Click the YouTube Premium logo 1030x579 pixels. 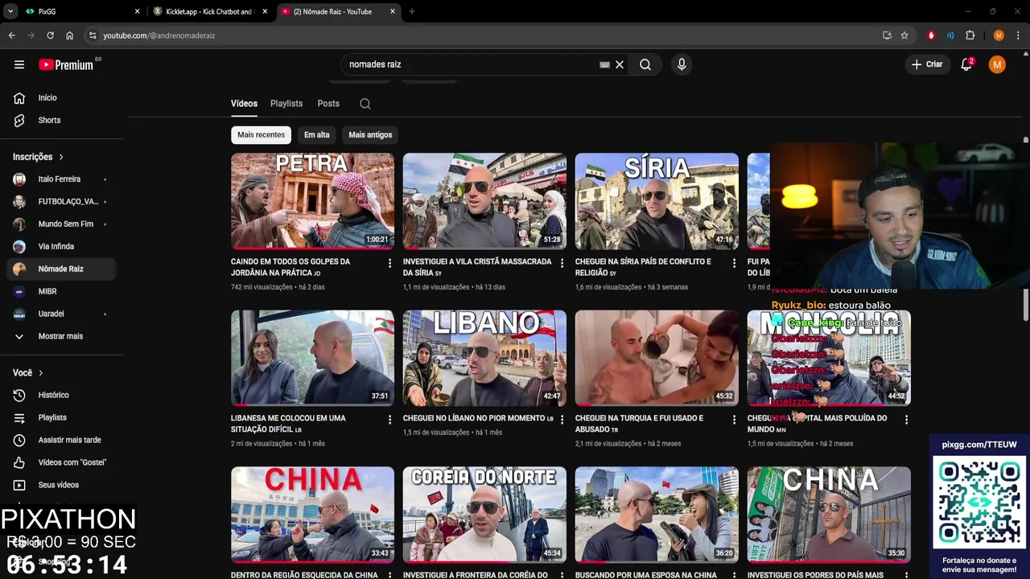point(66,64)
